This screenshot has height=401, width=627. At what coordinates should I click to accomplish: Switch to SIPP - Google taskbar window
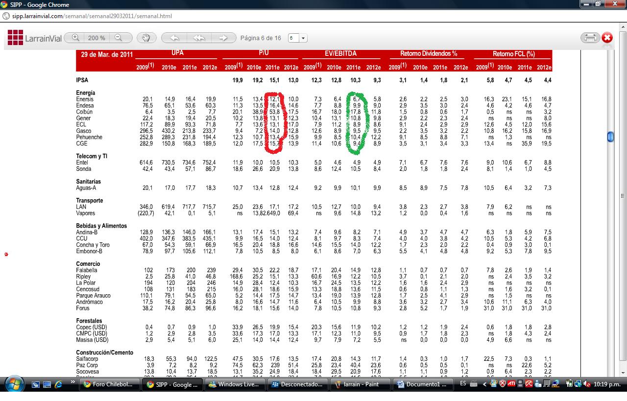coord(173,384)
